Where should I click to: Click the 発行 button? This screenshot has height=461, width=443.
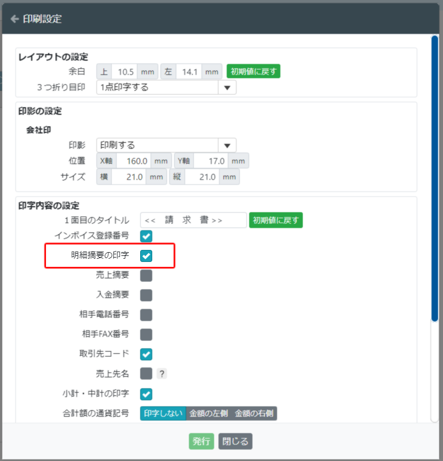pos(201,441)
